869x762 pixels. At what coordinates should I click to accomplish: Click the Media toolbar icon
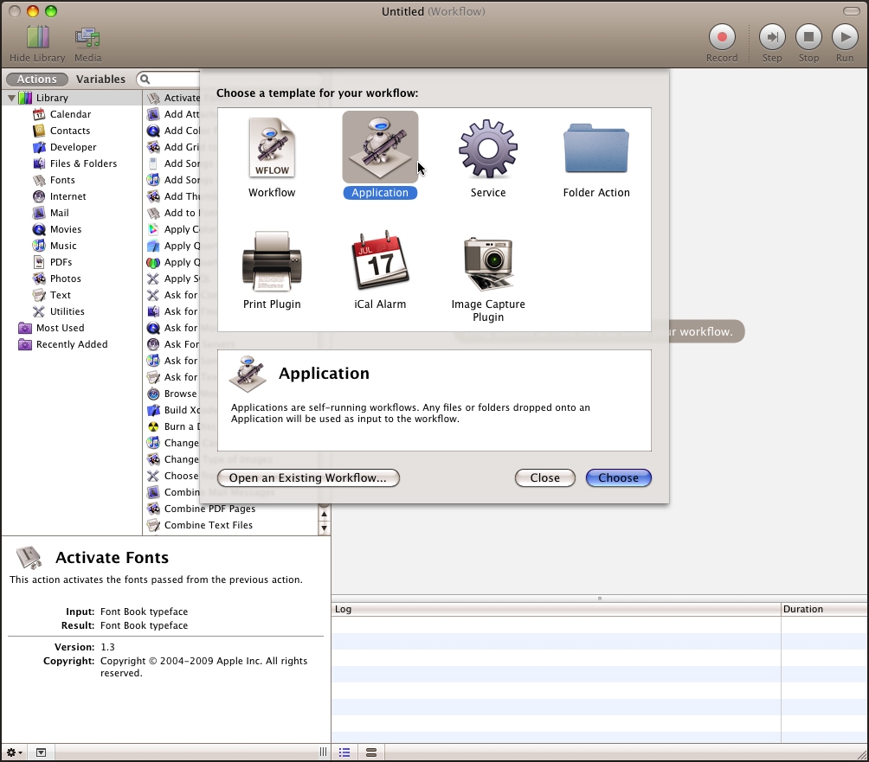(x=87, y=37)
